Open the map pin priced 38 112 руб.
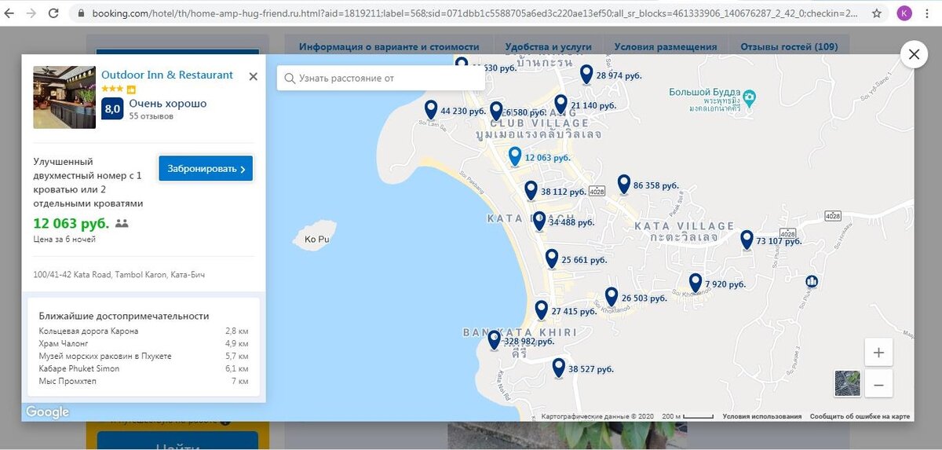 click(x=531, y=191)
